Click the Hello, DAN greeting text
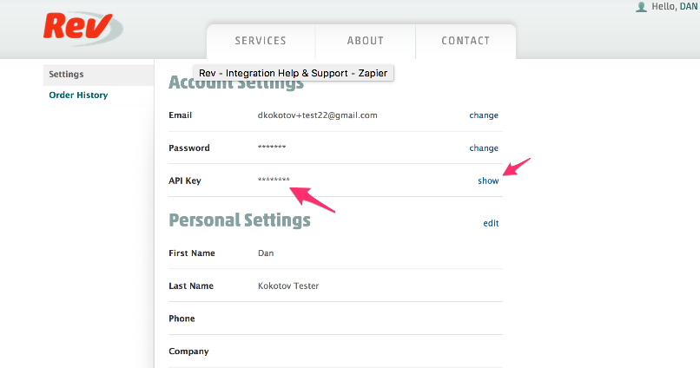The width and height of the screenshot is (700, 368). click(676, 7)
